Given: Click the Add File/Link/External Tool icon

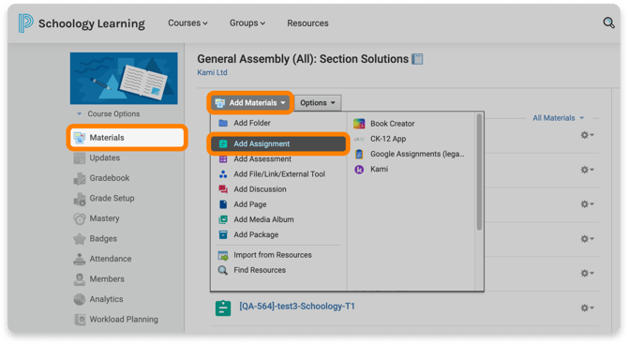Looking at the screenshot, I should click(223, 174).
